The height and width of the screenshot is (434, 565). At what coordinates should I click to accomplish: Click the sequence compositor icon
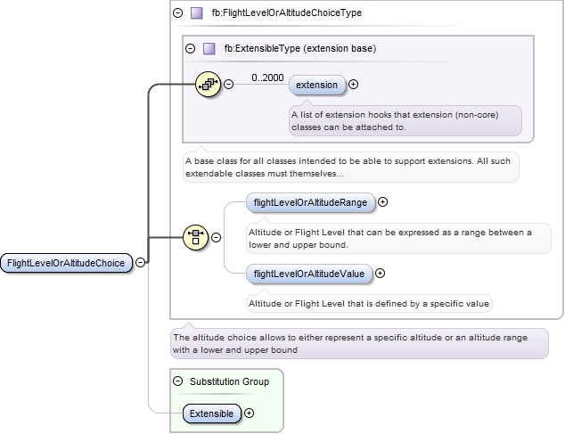coord(208,85)
